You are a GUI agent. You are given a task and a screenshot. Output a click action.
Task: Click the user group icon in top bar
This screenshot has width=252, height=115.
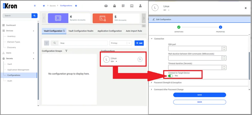click(106, 6)
